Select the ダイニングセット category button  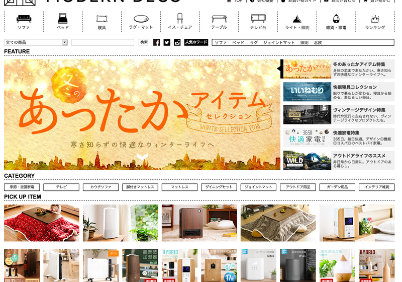219,187
